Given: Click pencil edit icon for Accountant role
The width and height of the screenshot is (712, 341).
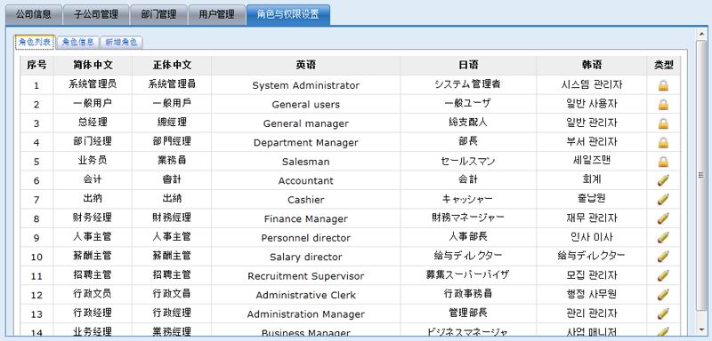Looking at the screenshot, I should click(x=663, y=180).
